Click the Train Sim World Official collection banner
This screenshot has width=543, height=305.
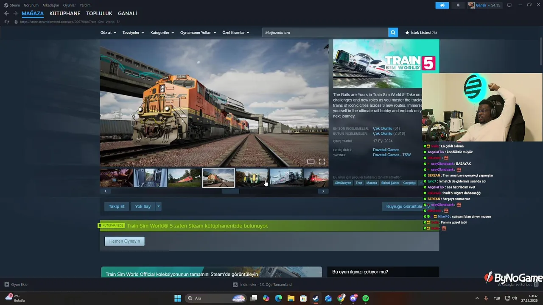coord(211,272)
